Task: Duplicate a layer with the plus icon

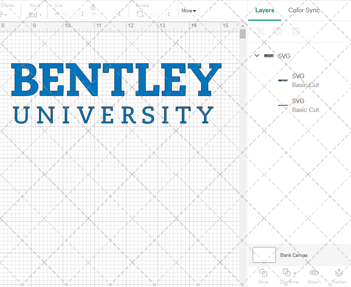Action: pyautogui.click(x=278, y=31)
